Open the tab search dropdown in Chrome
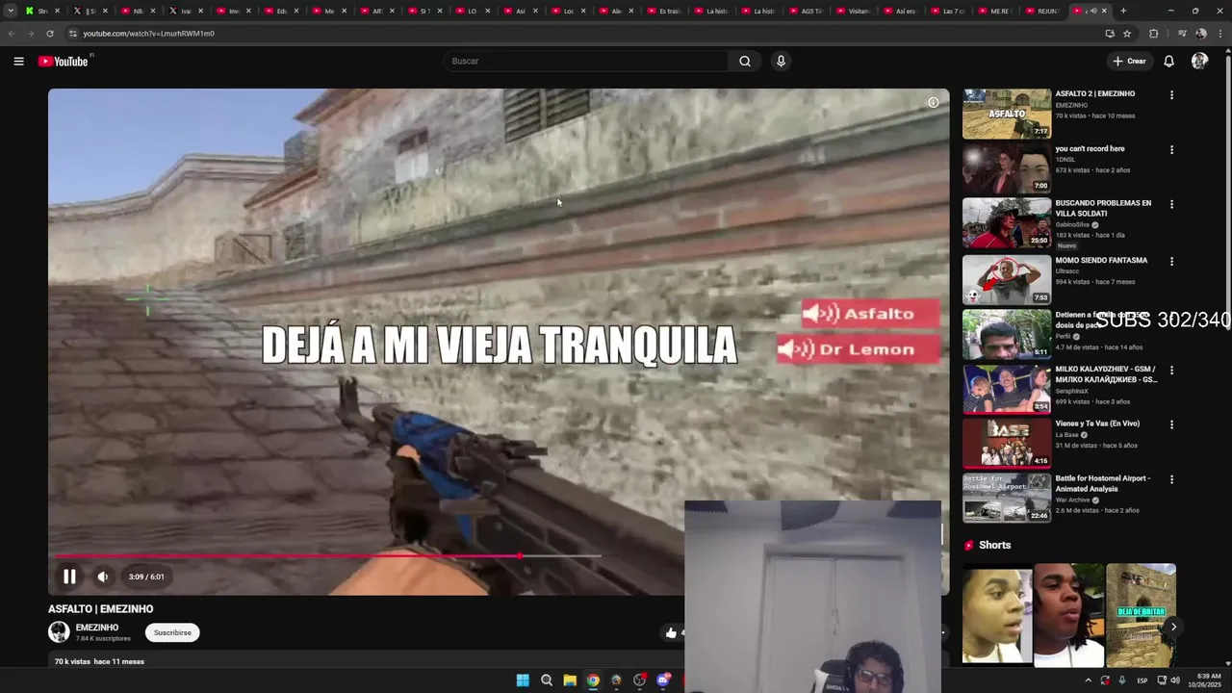 11,11
